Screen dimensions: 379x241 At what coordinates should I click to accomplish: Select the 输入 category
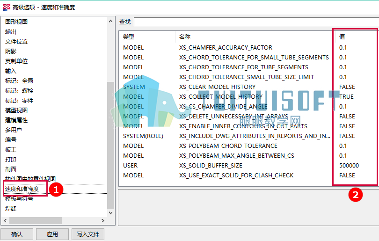coord(11,71)
